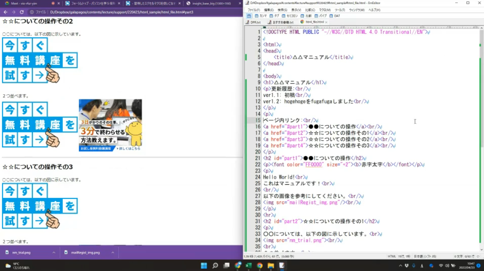This screenshot has width=484, height=271.
Task: Click the browser address bar URL
Action: tap(118, 12)
